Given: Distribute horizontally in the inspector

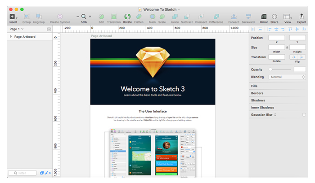Looking at the screenshot, I should 253,29.
